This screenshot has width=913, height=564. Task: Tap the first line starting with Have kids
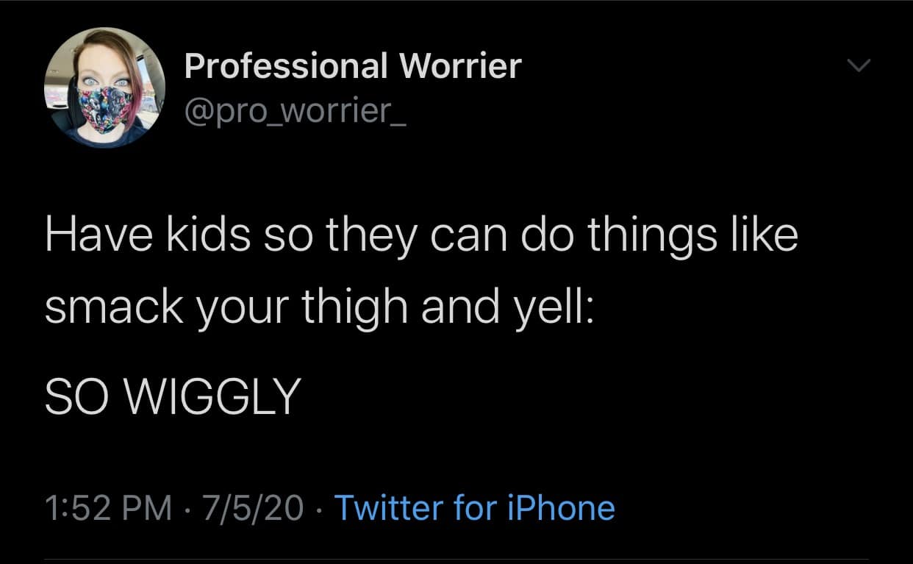[420, 238]
